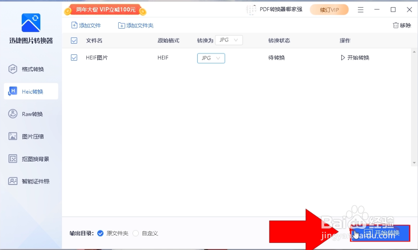Click the 原始格式 column header
The width and height of the screenshot is (418, 250).
tap(168, 41)
